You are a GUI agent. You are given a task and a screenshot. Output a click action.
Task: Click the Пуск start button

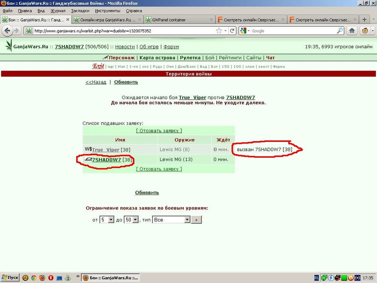(10, 278)
